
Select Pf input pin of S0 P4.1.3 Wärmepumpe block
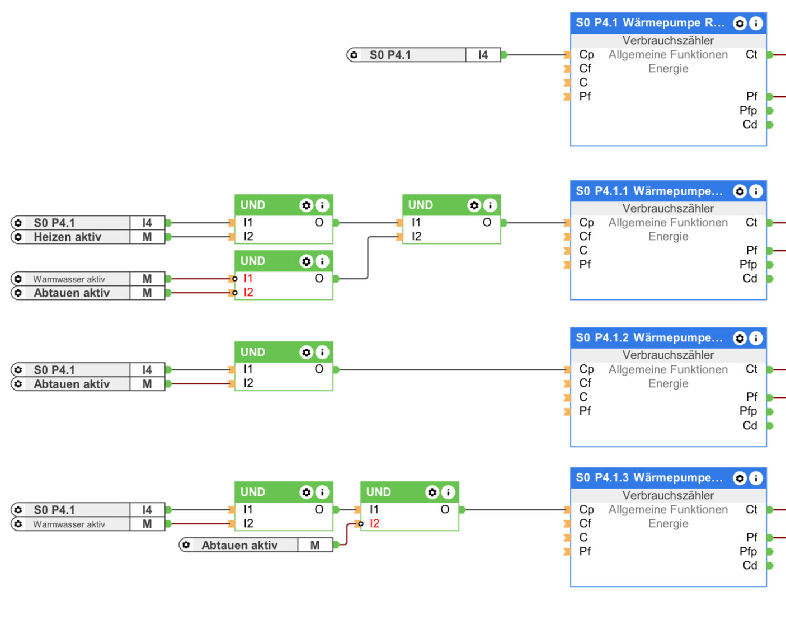pos(567,552)
